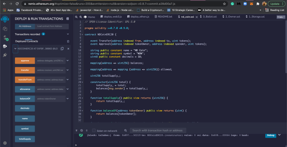This screenshot has height=147, width=287.
Task: Open the Deploy & run sidebar icon
Action: (5, 46)
